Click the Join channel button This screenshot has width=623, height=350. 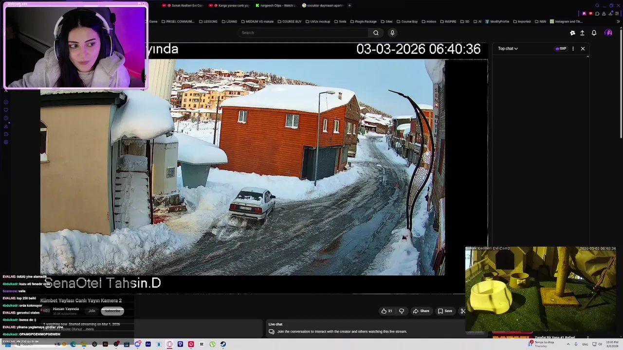[x=92, y=311]
